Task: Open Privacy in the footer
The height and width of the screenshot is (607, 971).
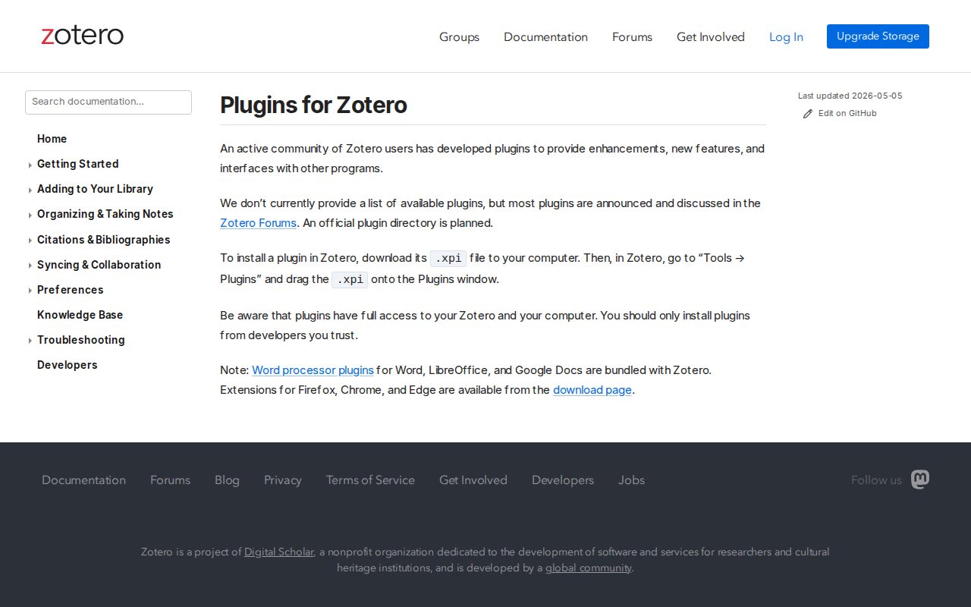Action: [x=283, y=480]
